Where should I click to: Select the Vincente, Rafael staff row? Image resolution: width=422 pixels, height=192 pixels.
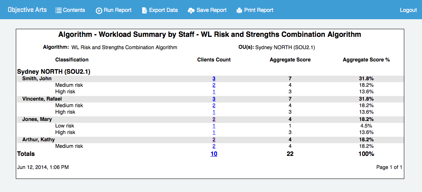[x=42, y=99]
